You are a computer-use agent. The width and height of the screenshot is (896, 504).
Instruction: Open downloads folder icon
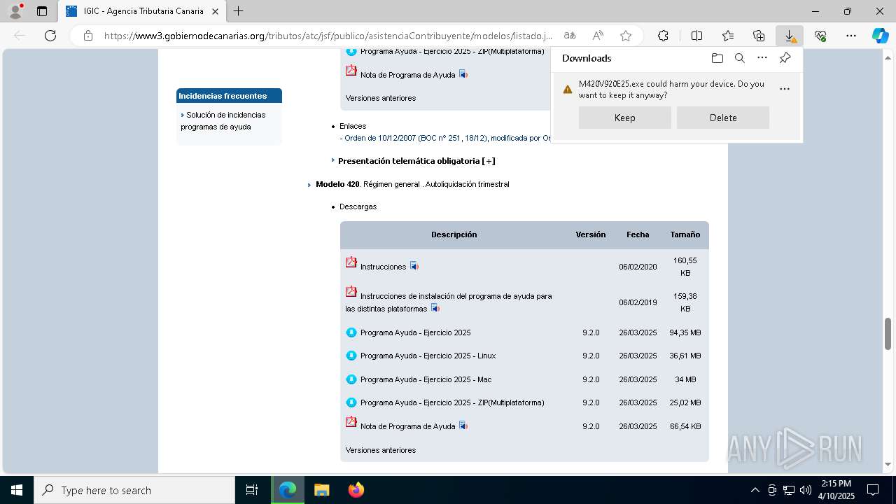tap(717, 58)
